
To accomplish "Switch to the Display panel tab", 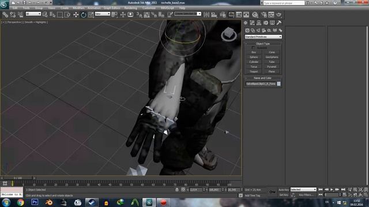I will [x=272, y=23].
